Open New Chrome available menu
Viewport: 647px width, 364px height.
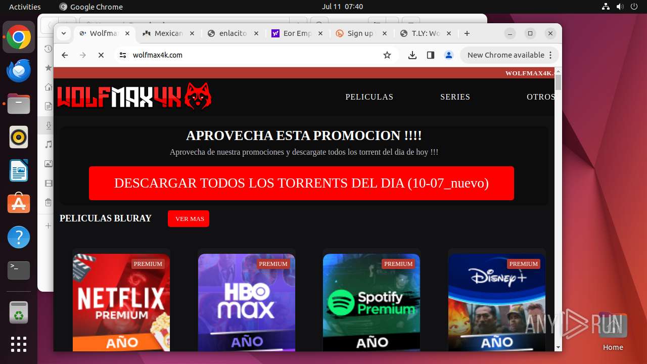pyautogui.click(x=510, y=55)
